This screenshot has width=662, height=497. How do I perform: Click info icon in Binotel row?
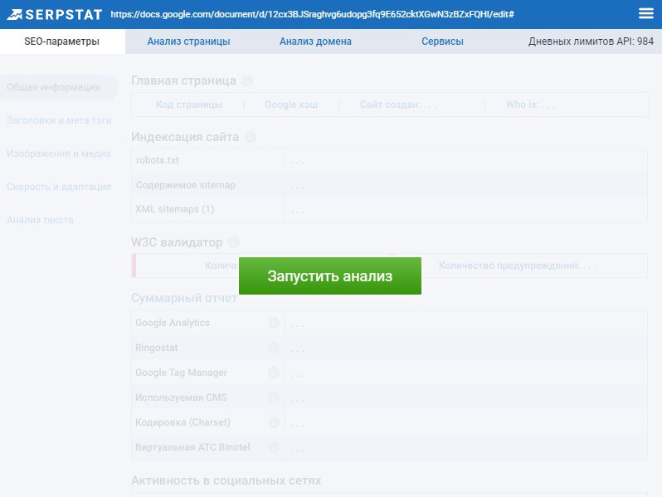click(x=274, y=447)
